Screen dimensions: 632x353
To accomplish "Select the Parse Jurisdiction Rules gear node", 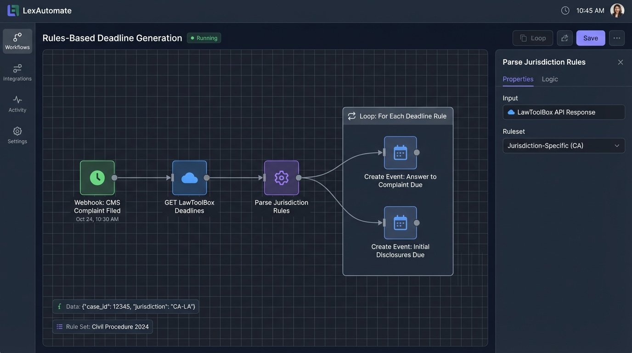I will [281, 176].
